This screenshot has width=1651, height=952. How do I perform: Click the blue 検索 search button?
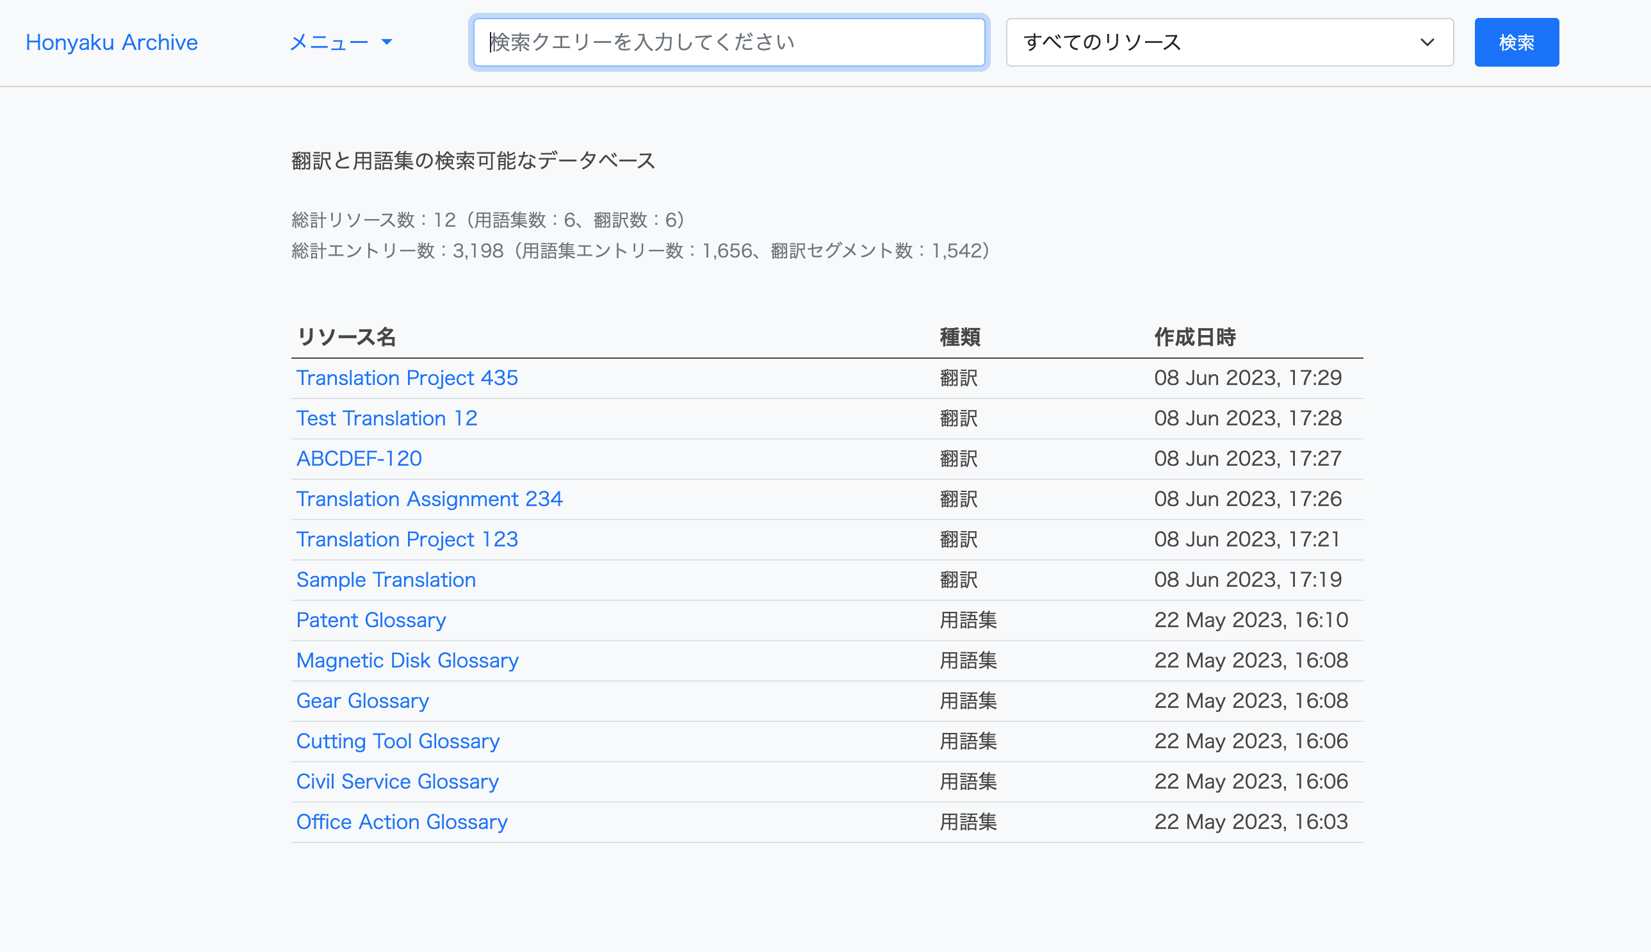tap(1516, 42)
